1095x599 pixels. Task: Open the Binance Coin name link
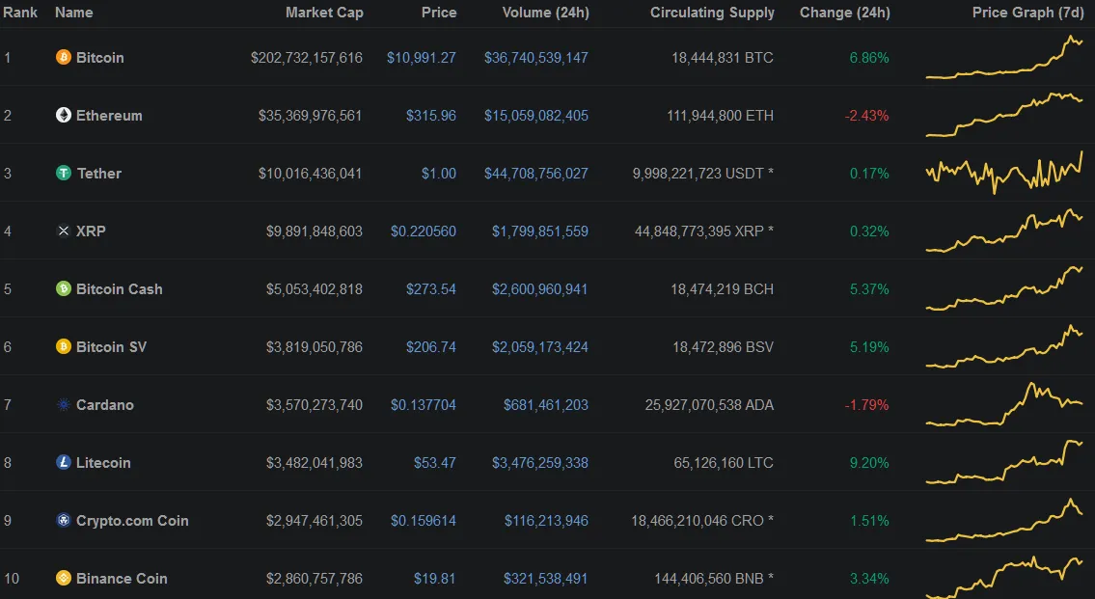122,580
